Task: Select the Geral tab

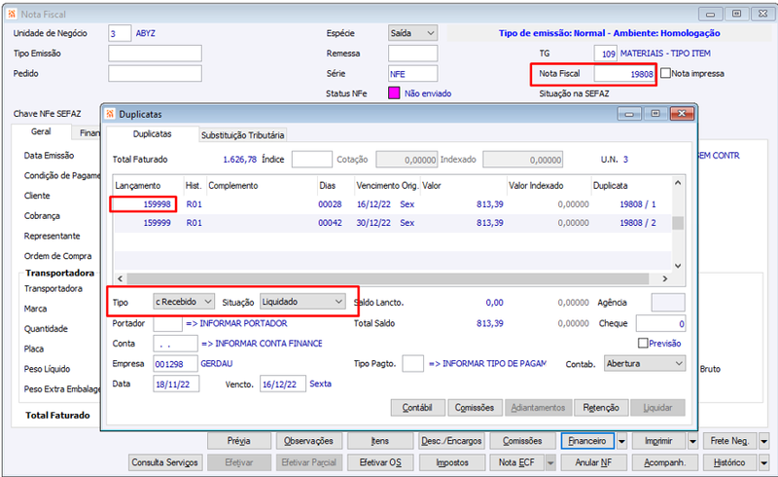Action: click(x=41, y=131)
